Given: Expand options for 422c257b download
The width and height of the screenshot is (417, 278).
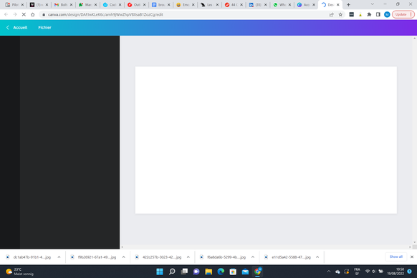Looking at the screenshot, I should (188, 257).
